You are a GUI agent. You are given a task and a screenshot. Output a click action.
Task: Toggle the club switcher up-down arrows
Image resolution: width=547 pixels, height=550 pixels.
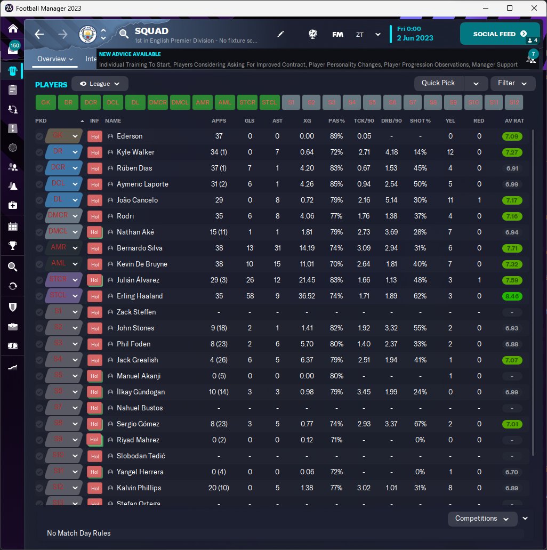click(103, 34)
